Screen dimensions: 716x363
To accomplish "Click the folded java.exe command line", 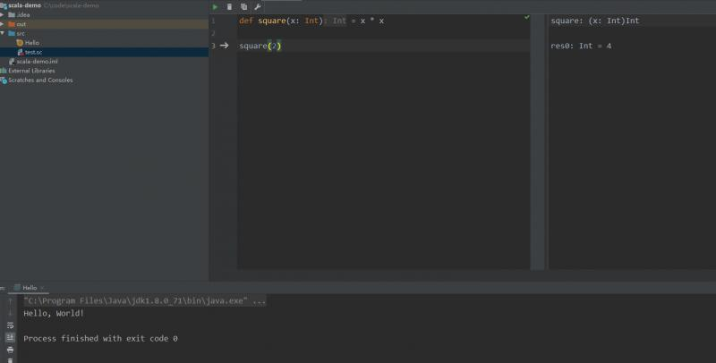I will tap(145, 301).
